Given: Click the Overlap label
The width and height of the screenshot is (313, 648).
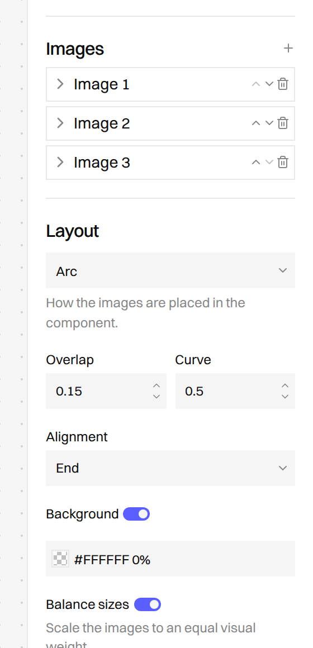Looking at the screenshot, I should coord(70,360).
